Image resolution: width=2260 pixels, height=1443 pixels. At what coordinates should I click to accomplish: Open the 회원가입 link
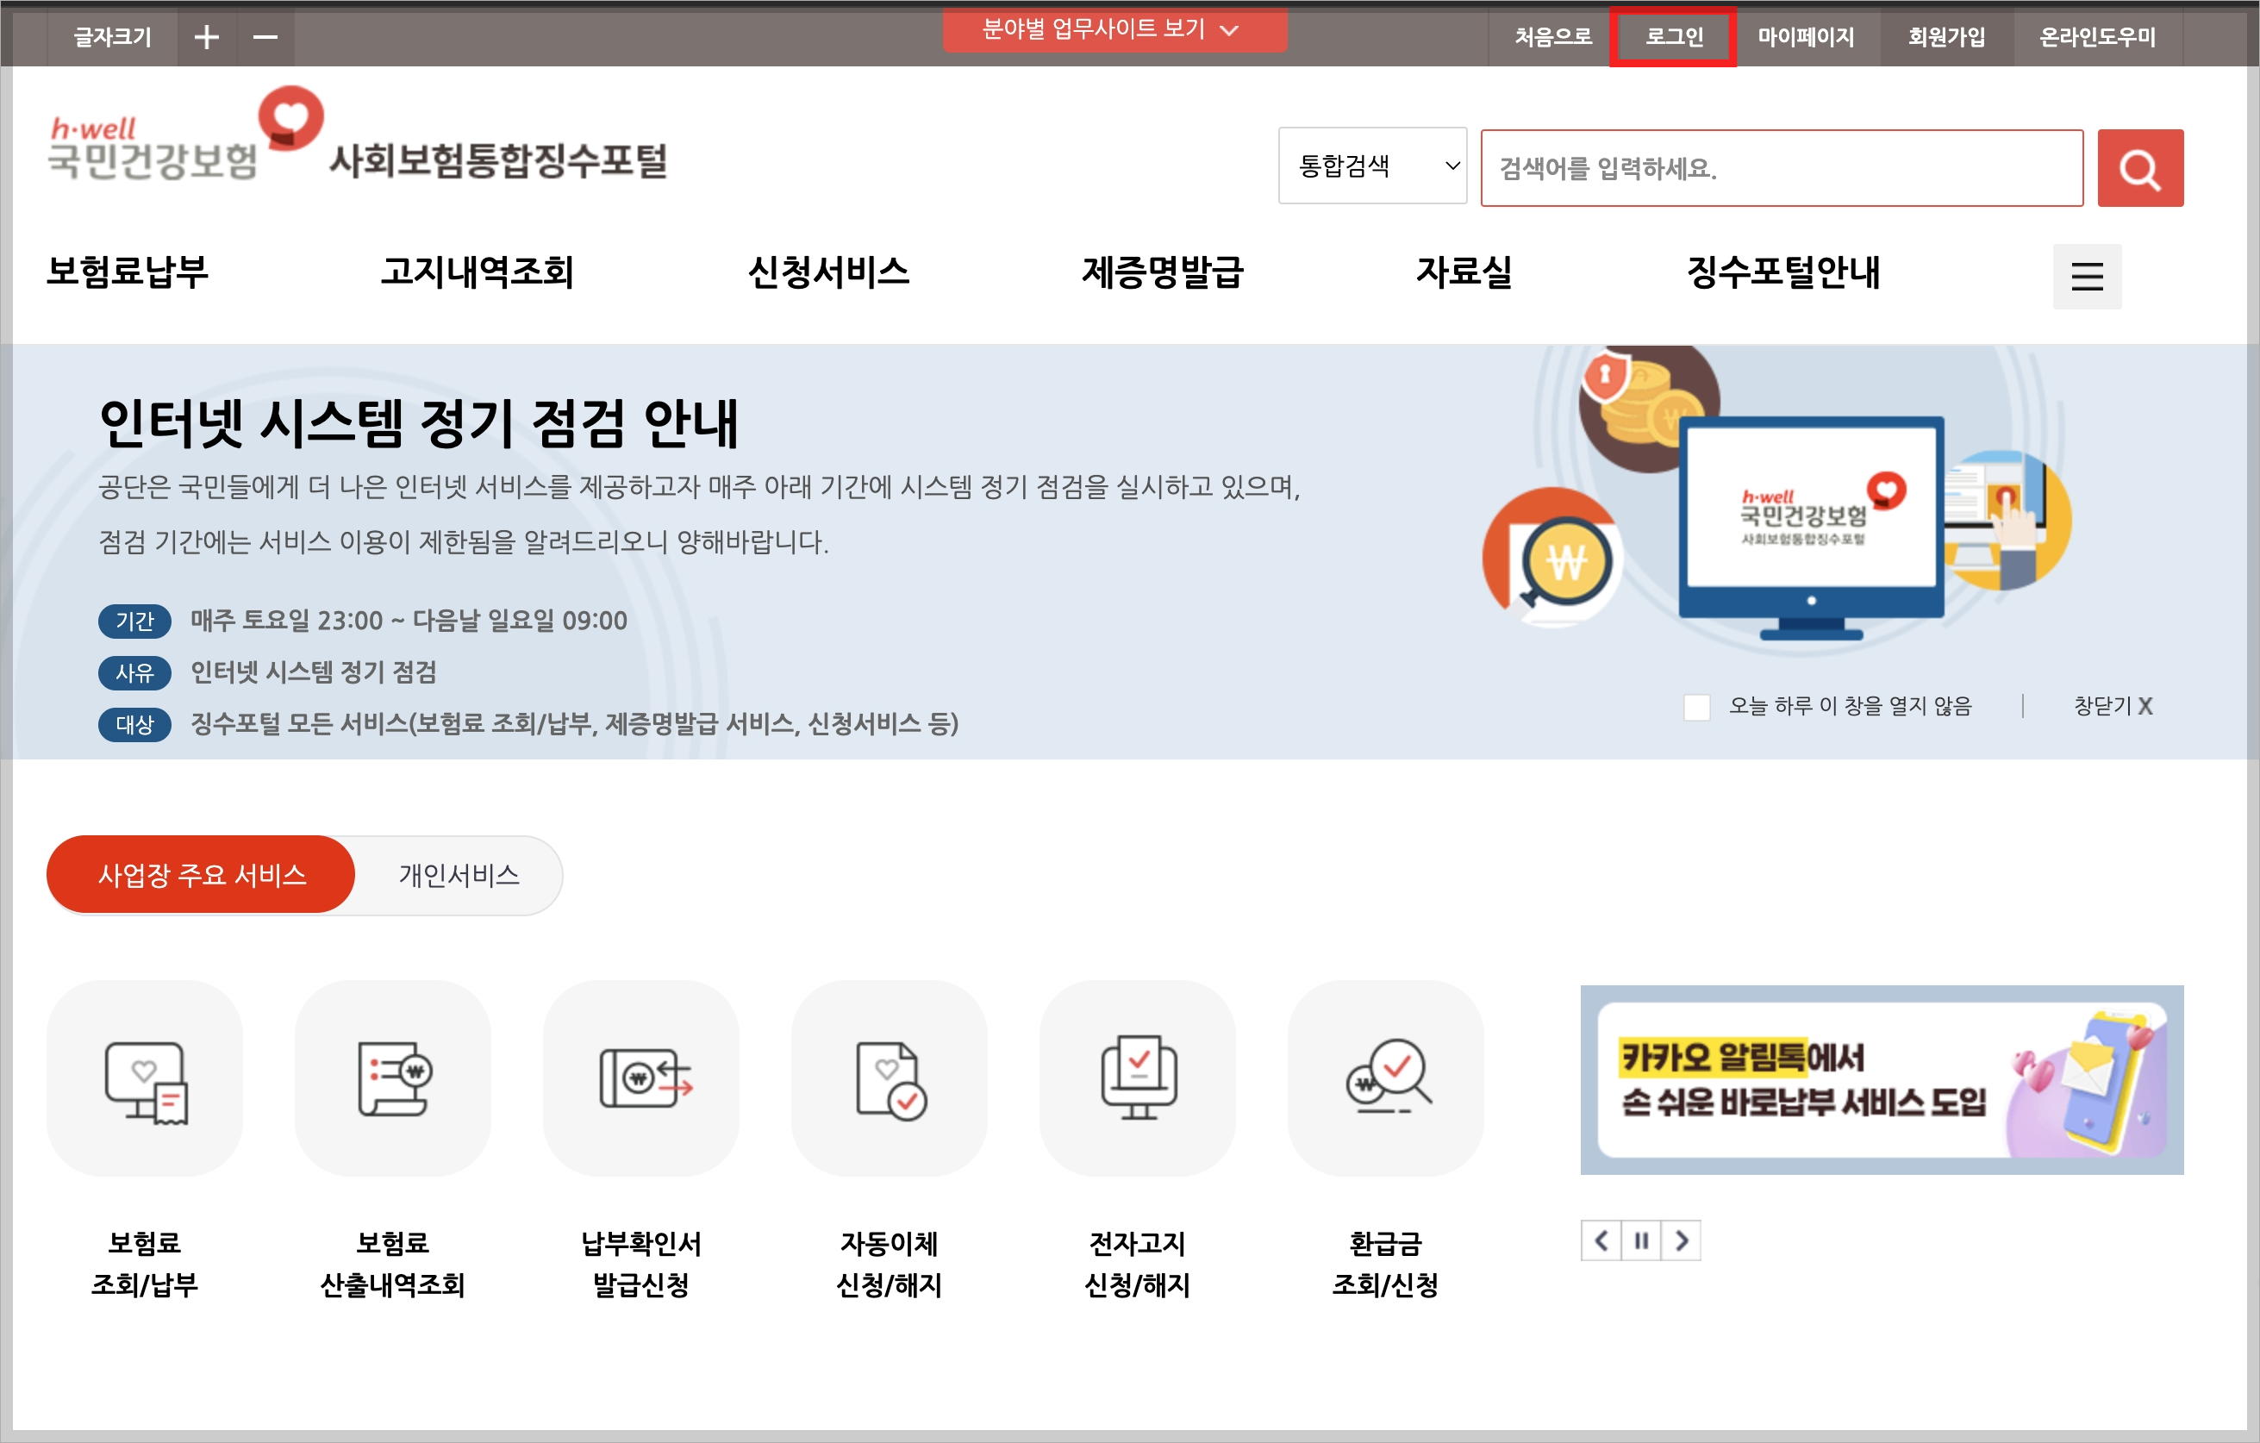[x=1944, y=36]
